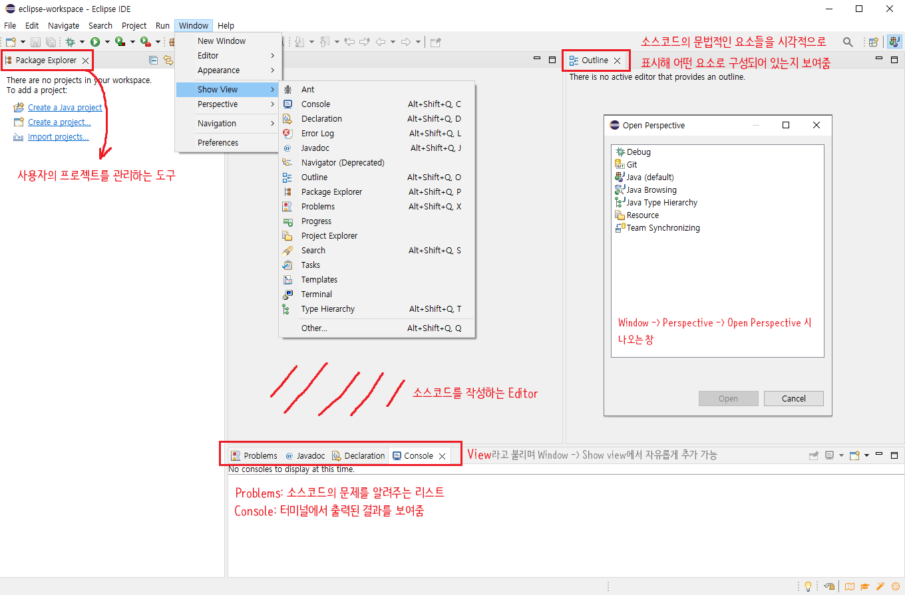
Task: Select Other... in Show View submenu
Action: tap(377, 328)
